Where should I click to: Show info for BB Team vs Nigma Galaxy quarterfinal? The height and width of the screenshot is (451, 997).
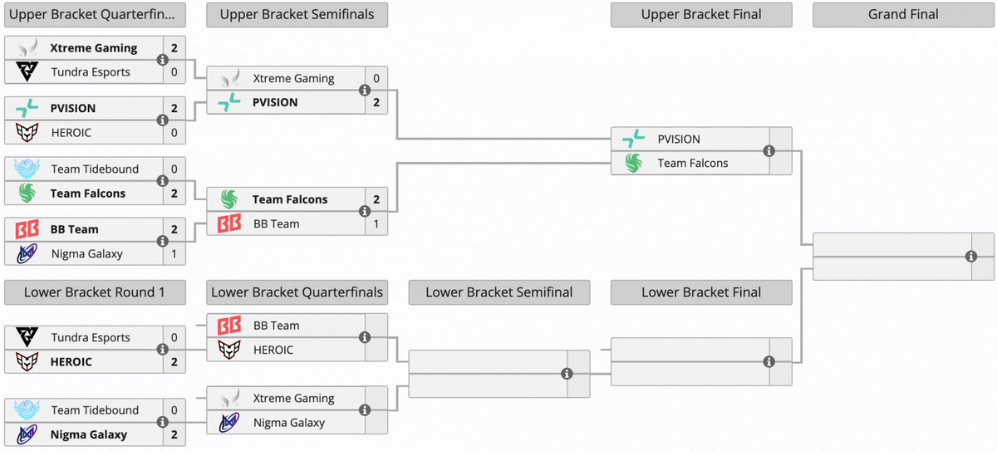[x=163, y=242]
